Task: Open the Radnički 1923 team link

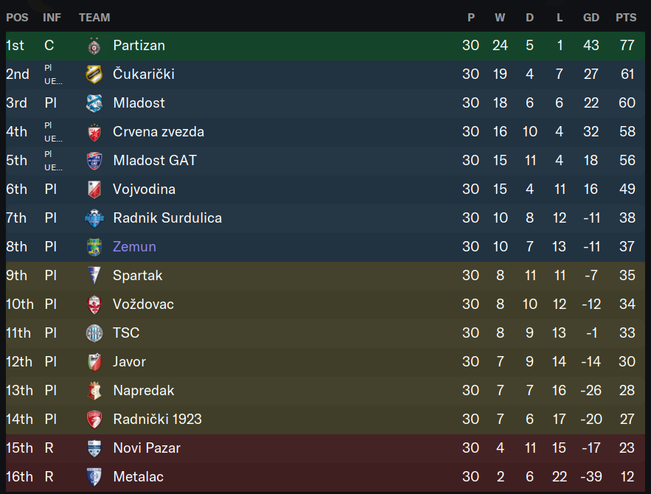Action: [157, 420]
